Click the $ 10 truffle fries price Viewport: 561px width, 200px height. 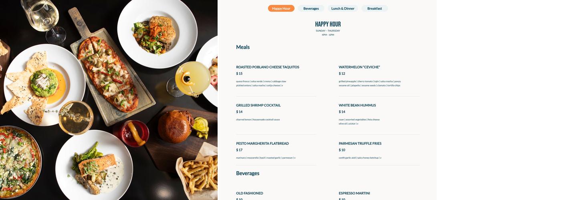click(342, 150)
